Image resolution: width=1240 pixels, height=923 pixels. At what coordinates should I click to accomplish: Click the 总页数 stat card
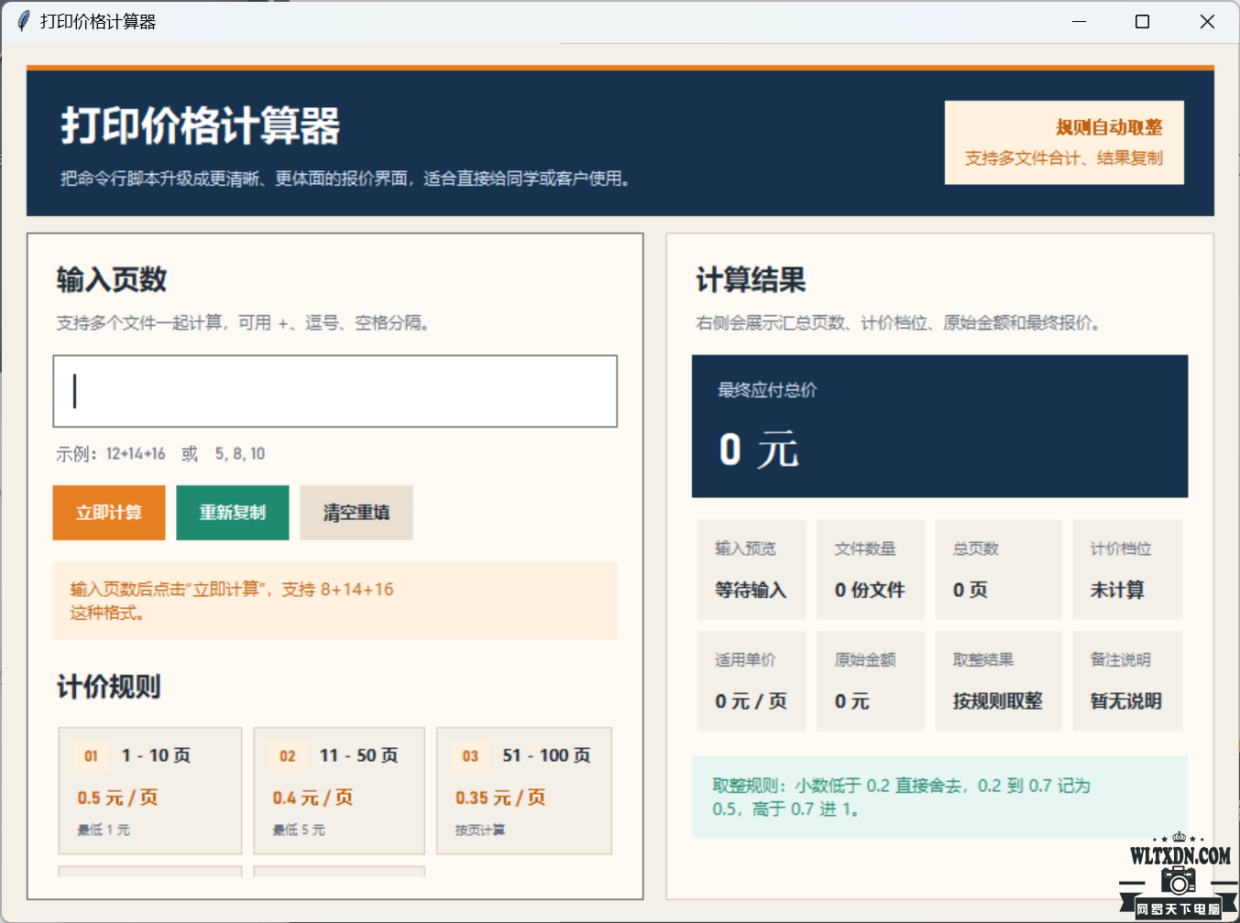point(998,570)
